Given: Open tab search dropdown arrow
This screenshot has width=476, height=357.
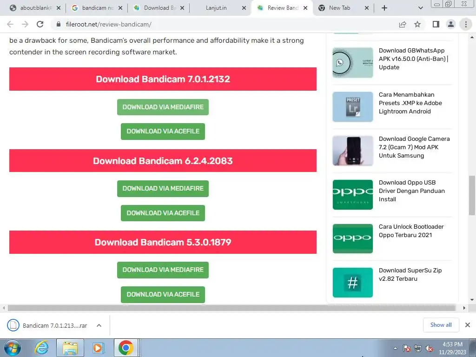Looking at the screenshot, I should [x=420, y=8].
